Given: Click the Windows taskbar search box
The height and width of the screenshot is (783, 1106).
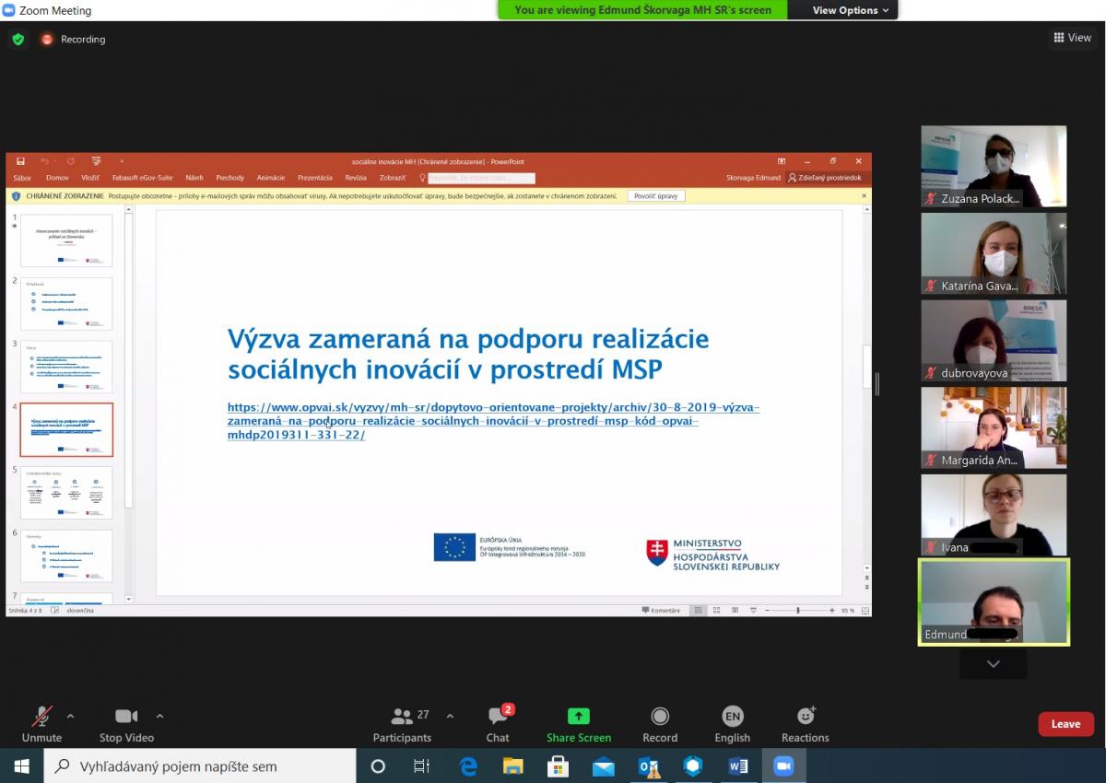Looking at the screenshot, I should coord(201,765).
